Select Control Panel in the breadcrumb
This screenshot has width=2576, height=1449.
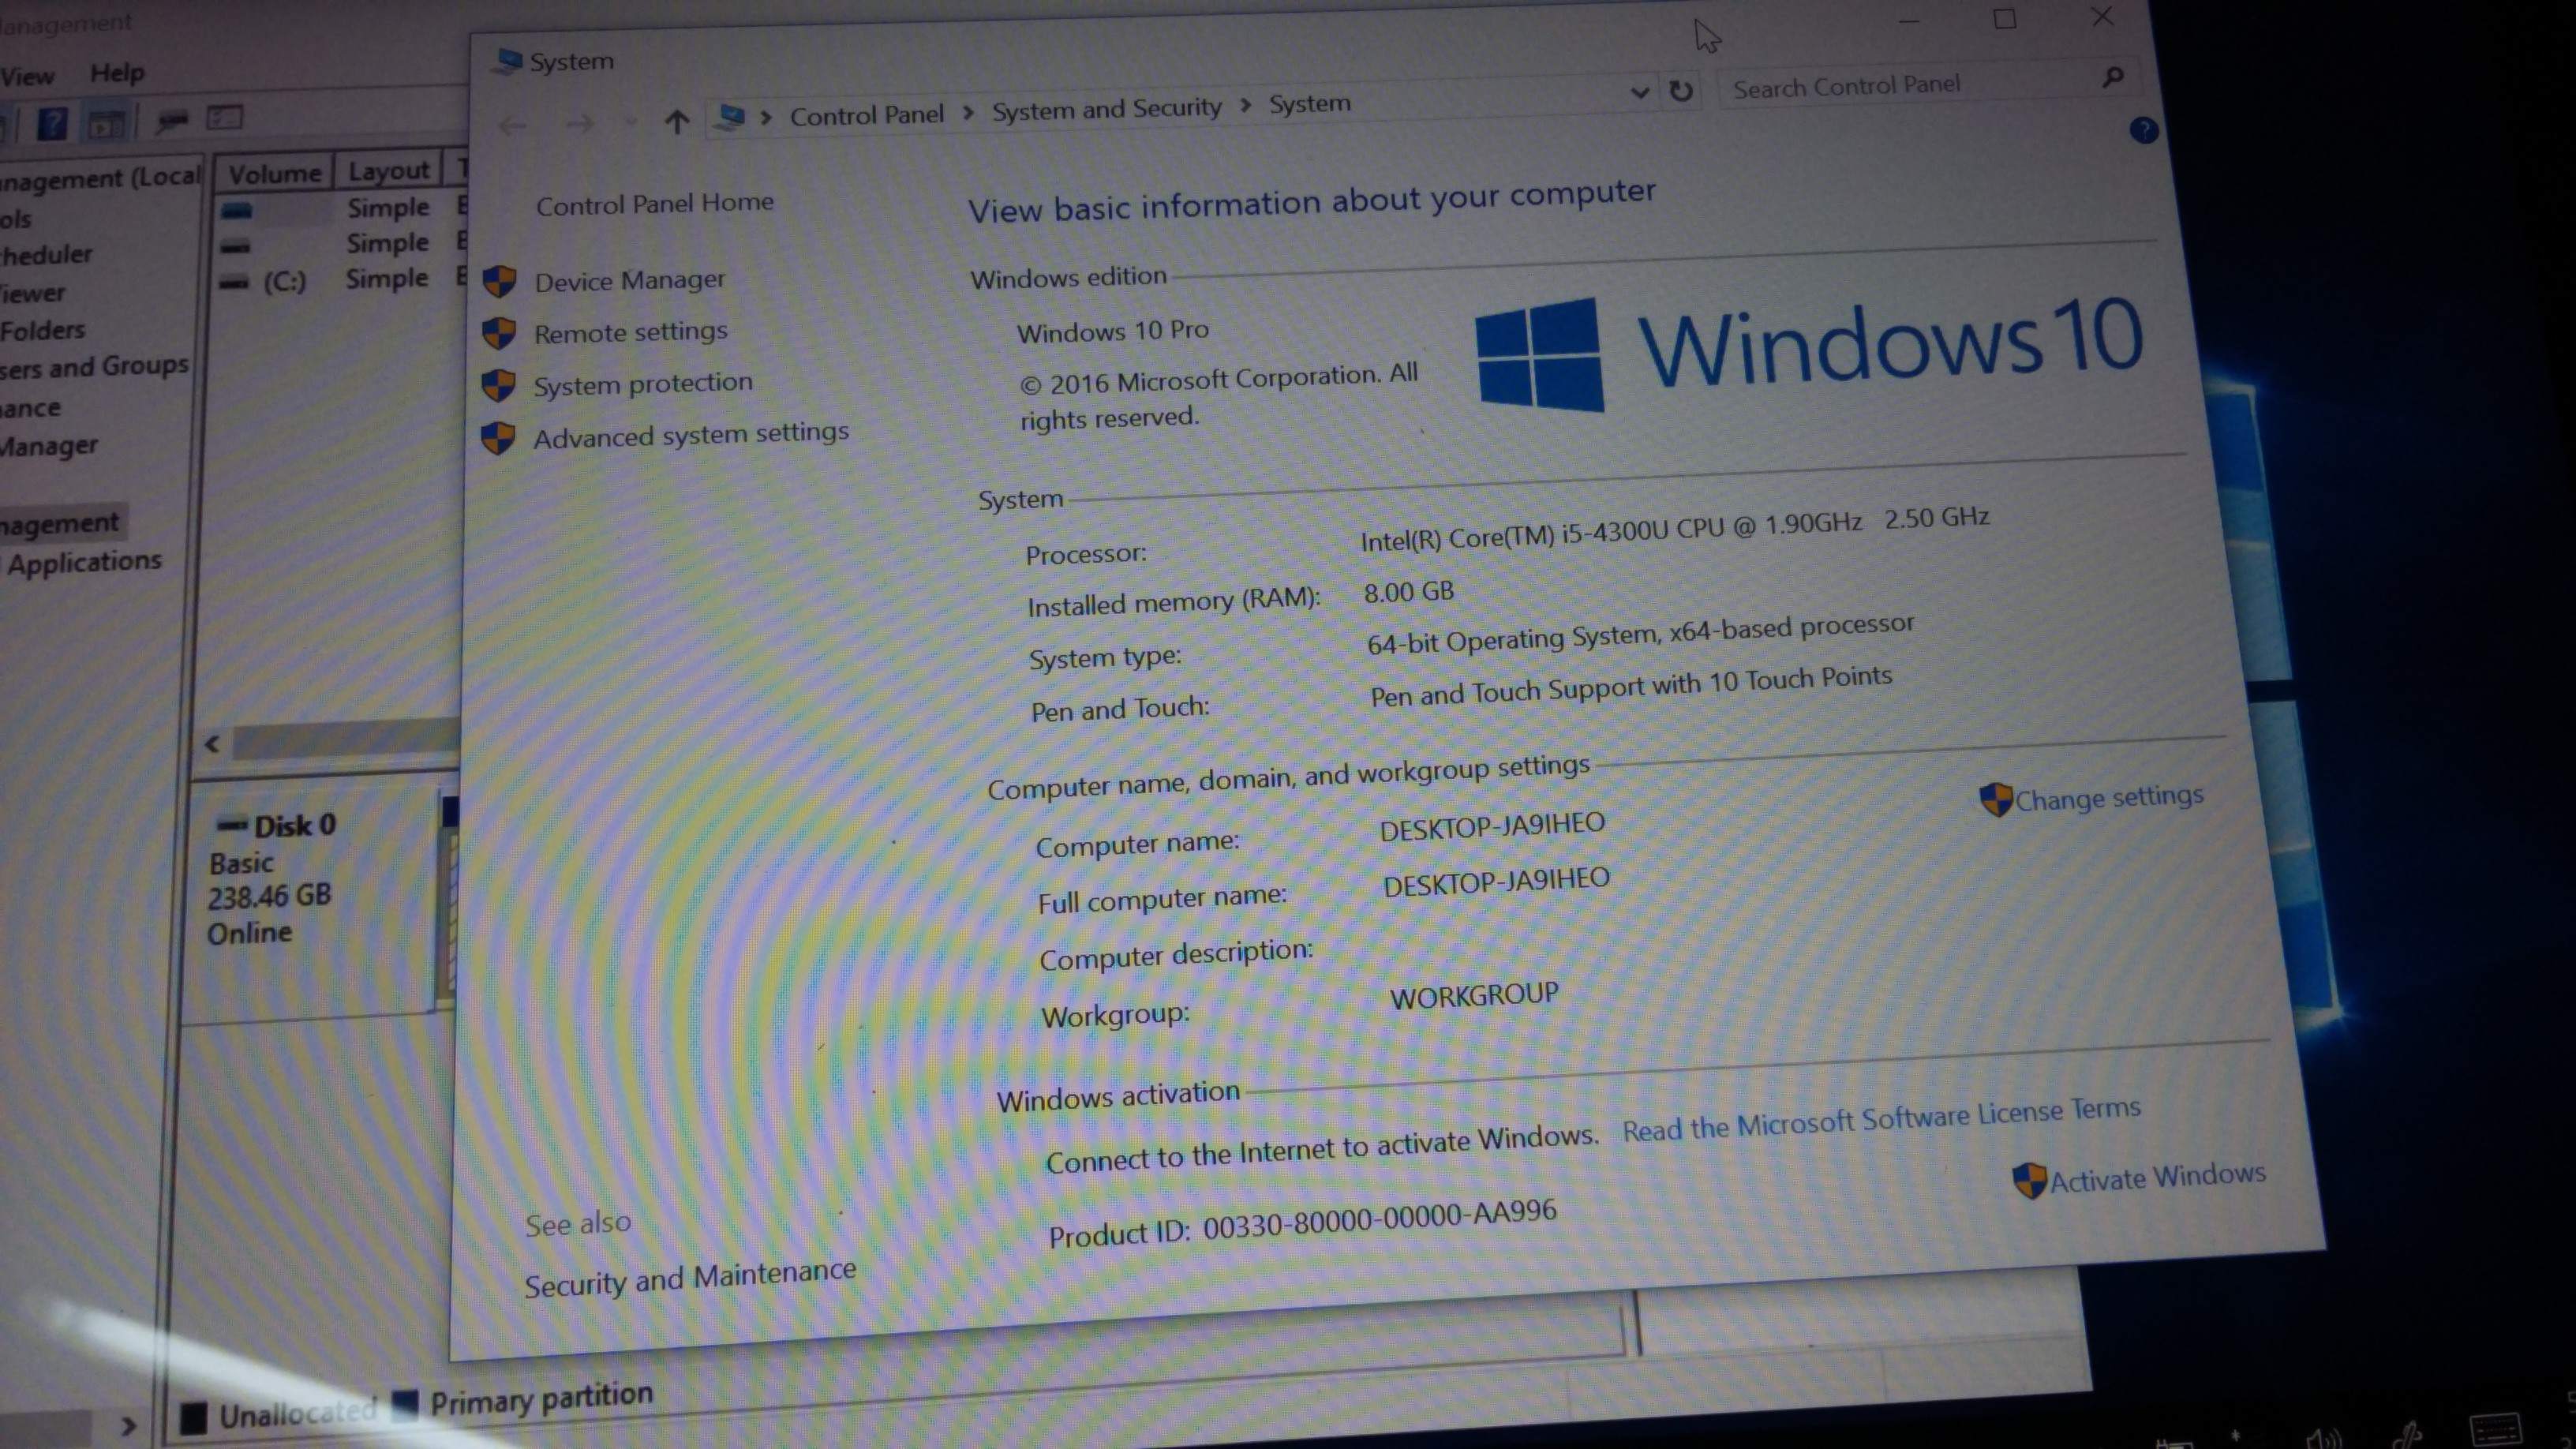(866, 115)
